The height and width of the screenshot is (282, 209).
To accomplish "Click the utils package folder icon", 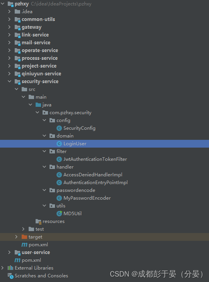I will click(52, 205).
